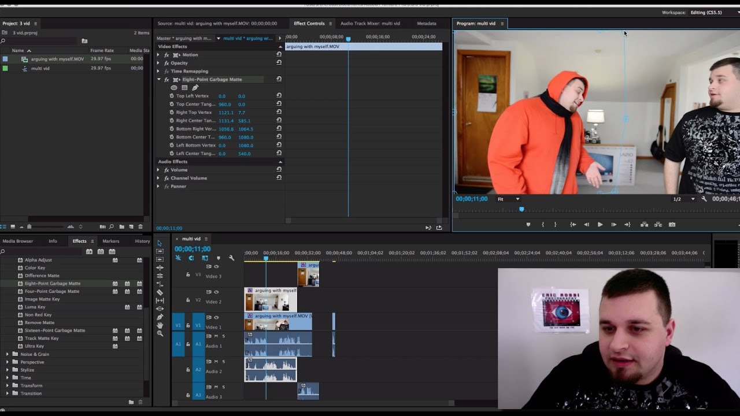Toggle lock on Video 3 track

click(188, 274)
